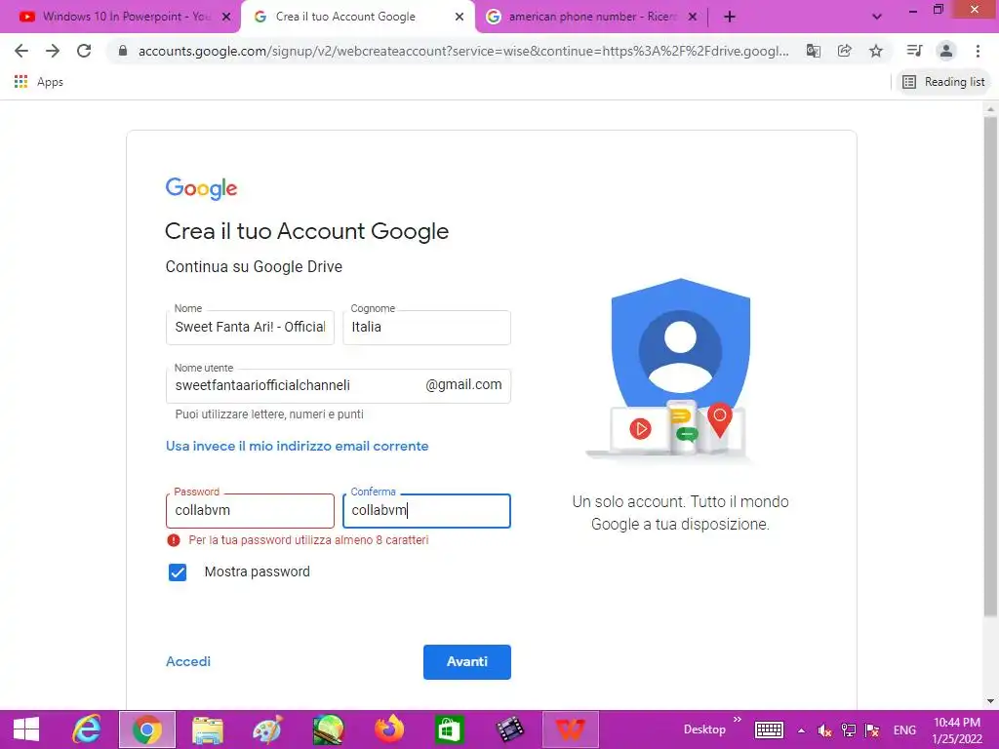Open Chrome three-dot menu
This screenshot has width=999, height=749.
coord(978,51)
